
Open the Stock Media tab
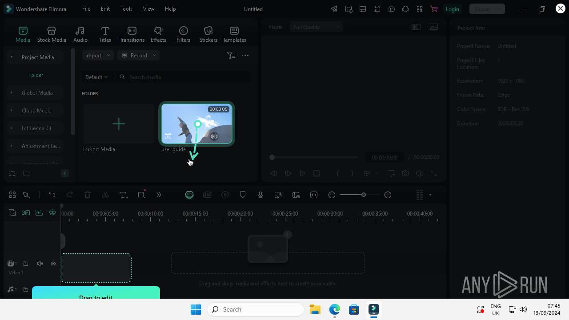[52, 34]
